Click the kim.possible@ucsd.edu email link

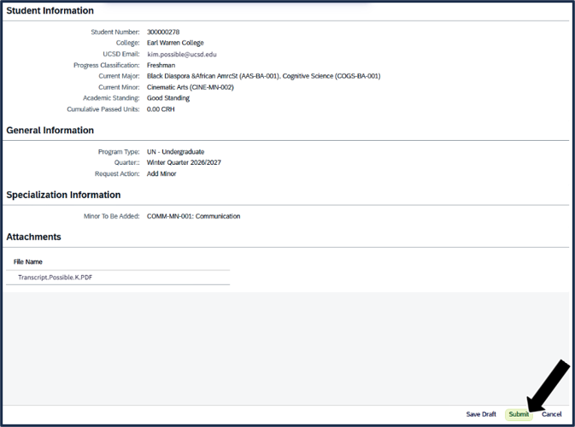182,55
